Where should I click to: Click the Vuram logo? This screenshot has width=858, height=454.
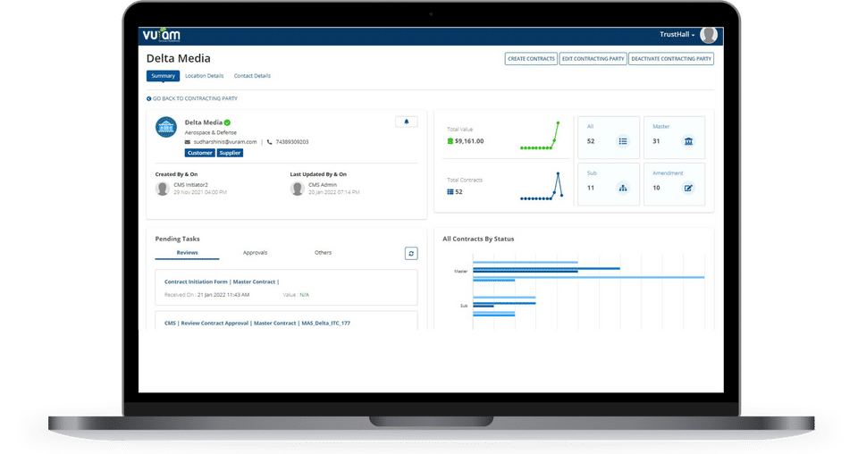[162, 35]
